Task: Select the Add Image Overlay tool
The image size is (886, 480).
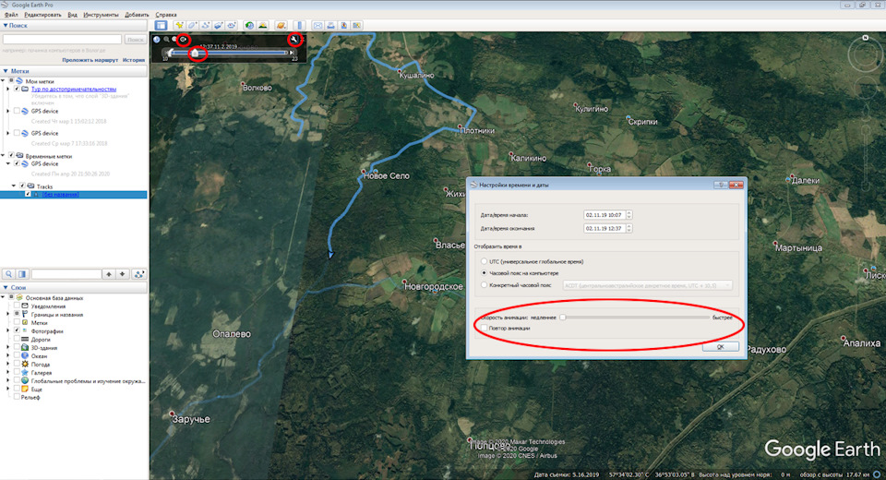Action: pyautogui.click(x=218, y=26)
